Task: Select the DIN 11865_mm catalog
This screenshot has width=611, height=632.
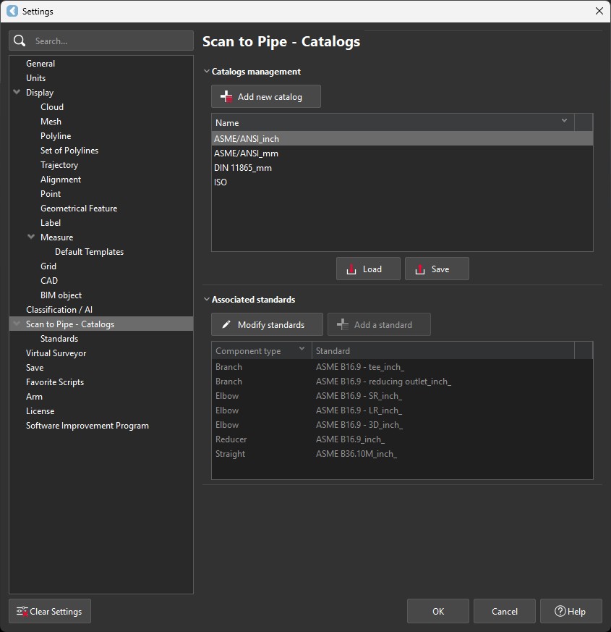Action: click(x=244, y=167)
